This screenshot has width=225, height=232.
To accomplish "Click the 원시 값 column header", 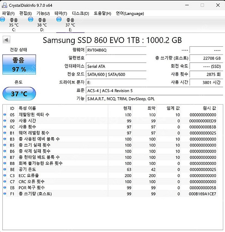I will coord(199,108).
